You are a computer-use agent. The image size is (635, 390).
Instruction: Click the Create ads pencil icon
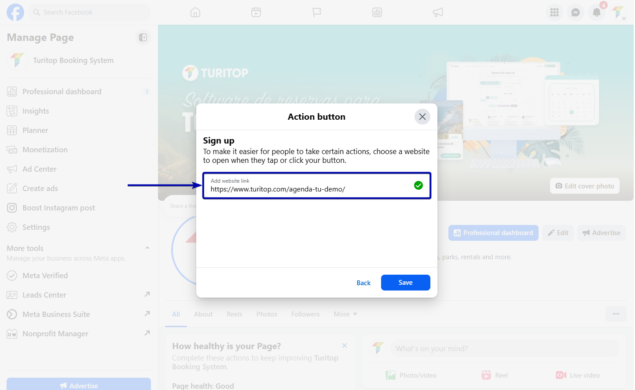tap(12, 188)
